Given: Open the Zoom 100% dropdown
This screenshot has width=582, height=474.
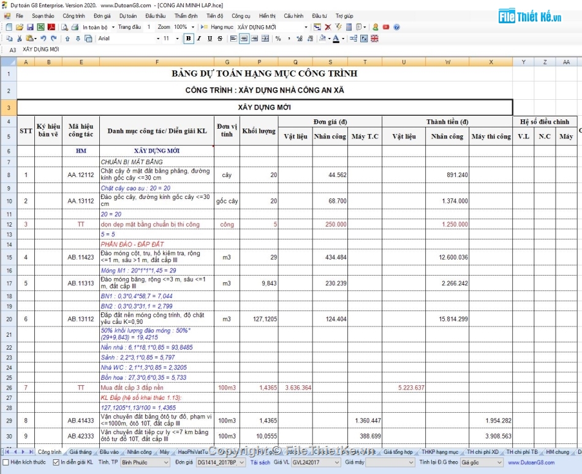Looking at the screenshot, I should [x=192, y=27].
